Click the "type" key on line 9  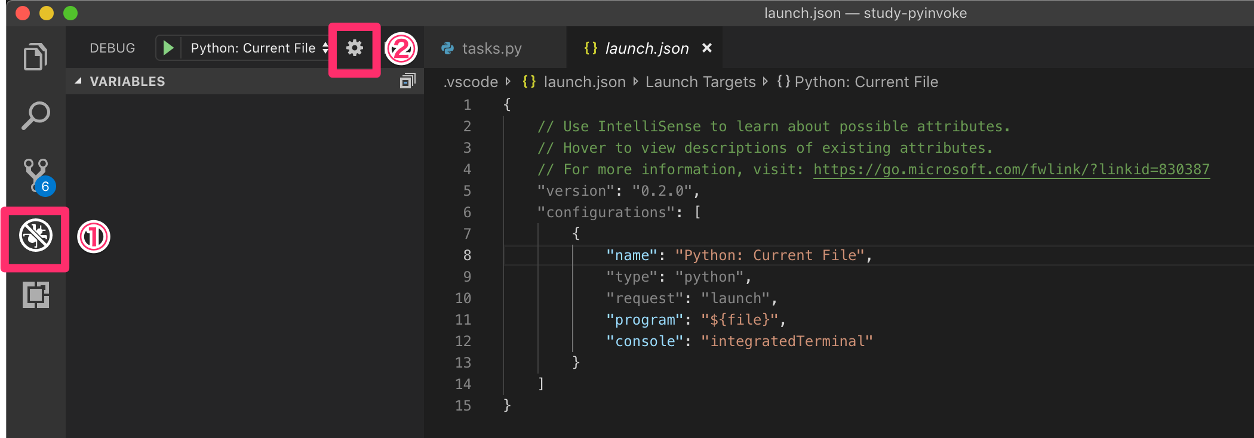(x=632, y=277)
